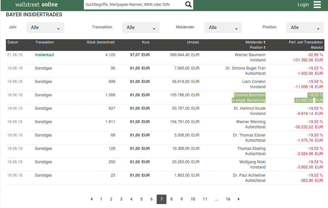
Task: Click the 4.120 share count
Action: point(110,55)
